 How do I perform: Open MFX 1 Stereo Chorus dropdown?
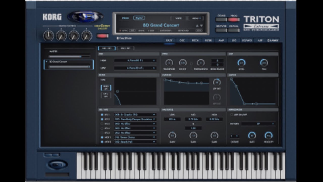coord(135,137)
